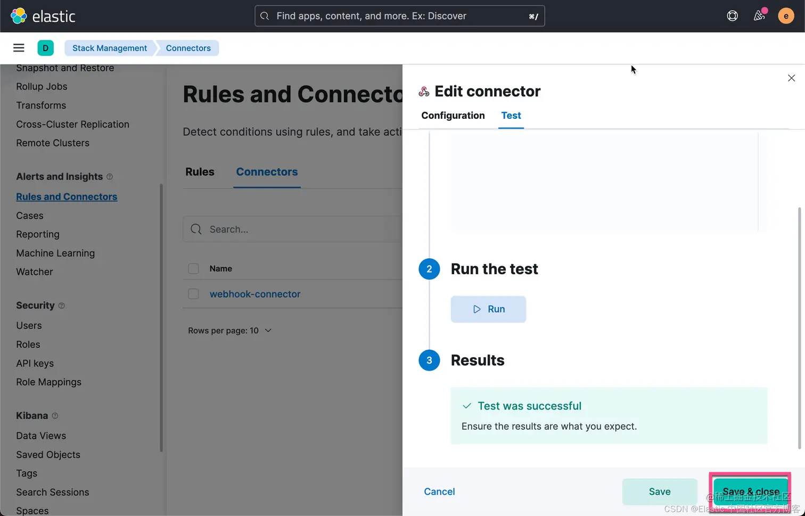Focus the connectors Search field

coord(293,230)
